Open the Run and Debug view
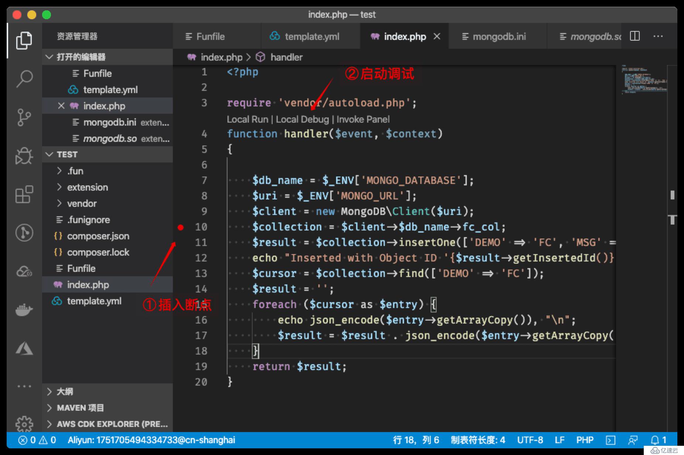 coord(24,156)
